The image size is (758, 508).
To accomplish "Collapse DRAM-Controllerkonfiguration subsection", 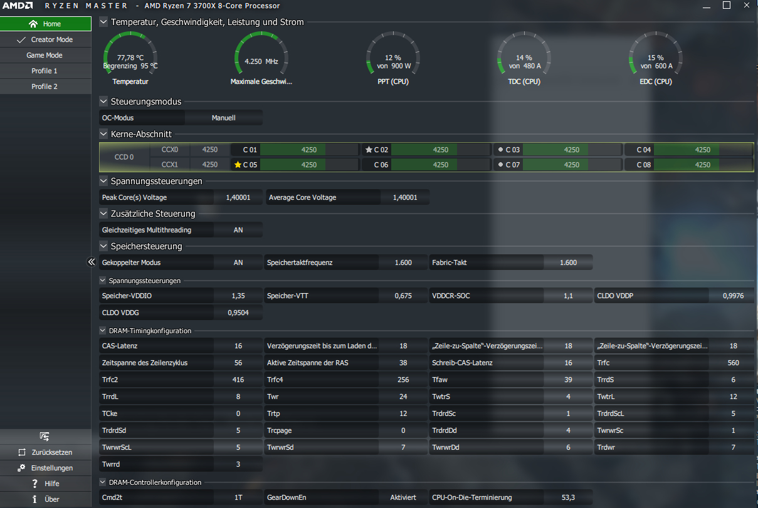I will pyautogui.click(x=103, y=482).
